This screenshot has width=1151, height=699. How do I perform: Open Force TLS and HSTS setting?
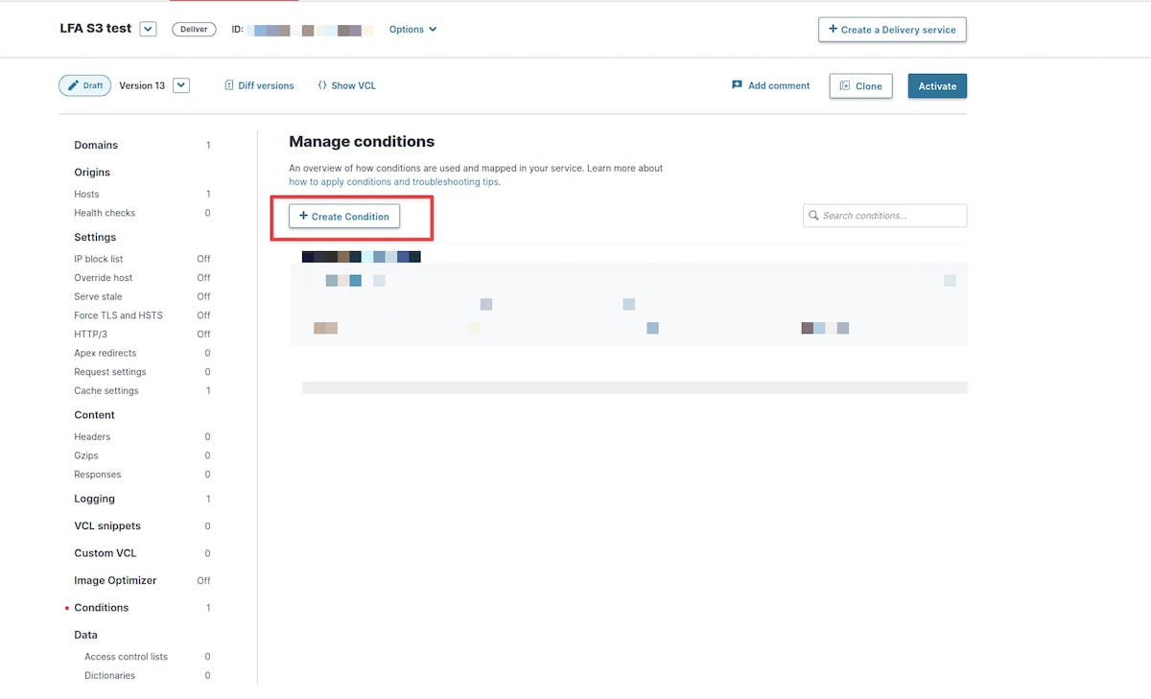pyautogui.click(x=118, y=315)
